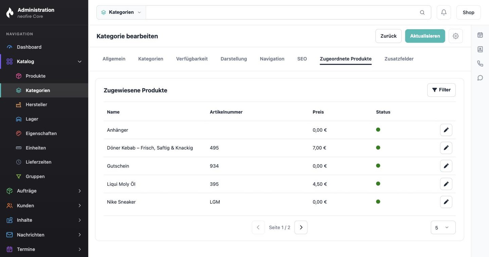Viewport: 489px width, 257px height.
Task: Click the neofire flame logo
Action: (10, 13)
